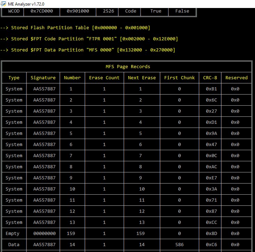
Task: Select Number 2 in row with CRC 0x6C
Action: tap(71, 100)
